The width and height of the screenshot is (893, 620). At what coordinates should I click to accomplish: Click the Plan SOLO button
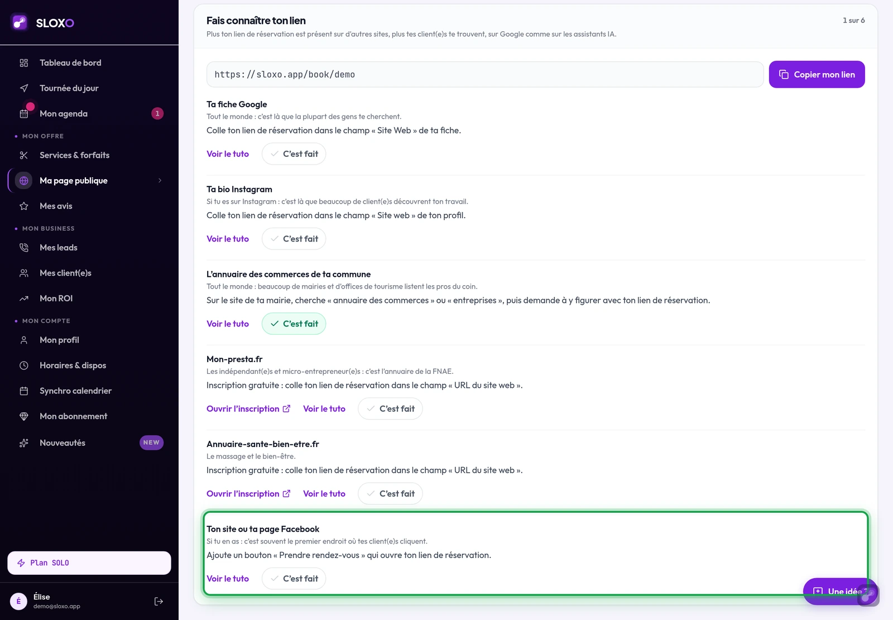89,563
